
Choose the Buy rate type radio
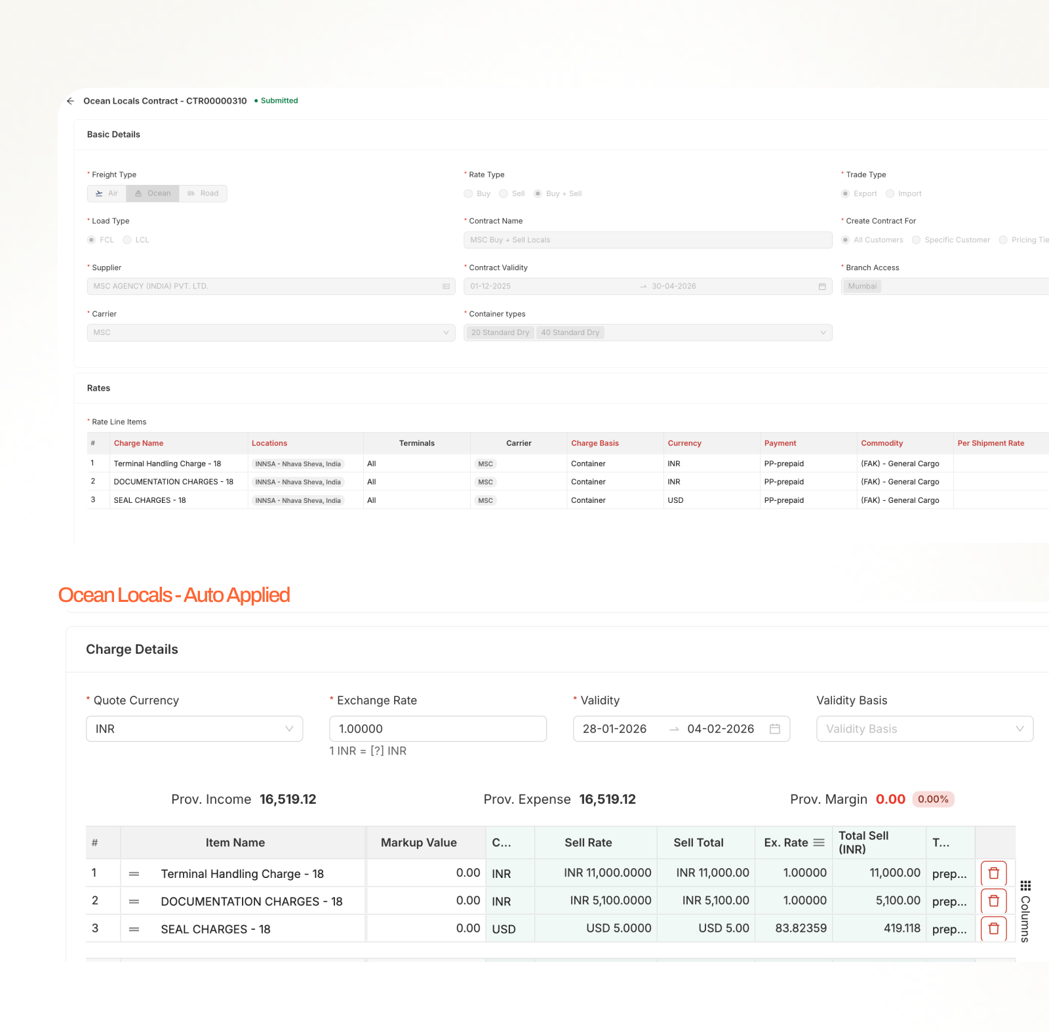coord(468,193)
